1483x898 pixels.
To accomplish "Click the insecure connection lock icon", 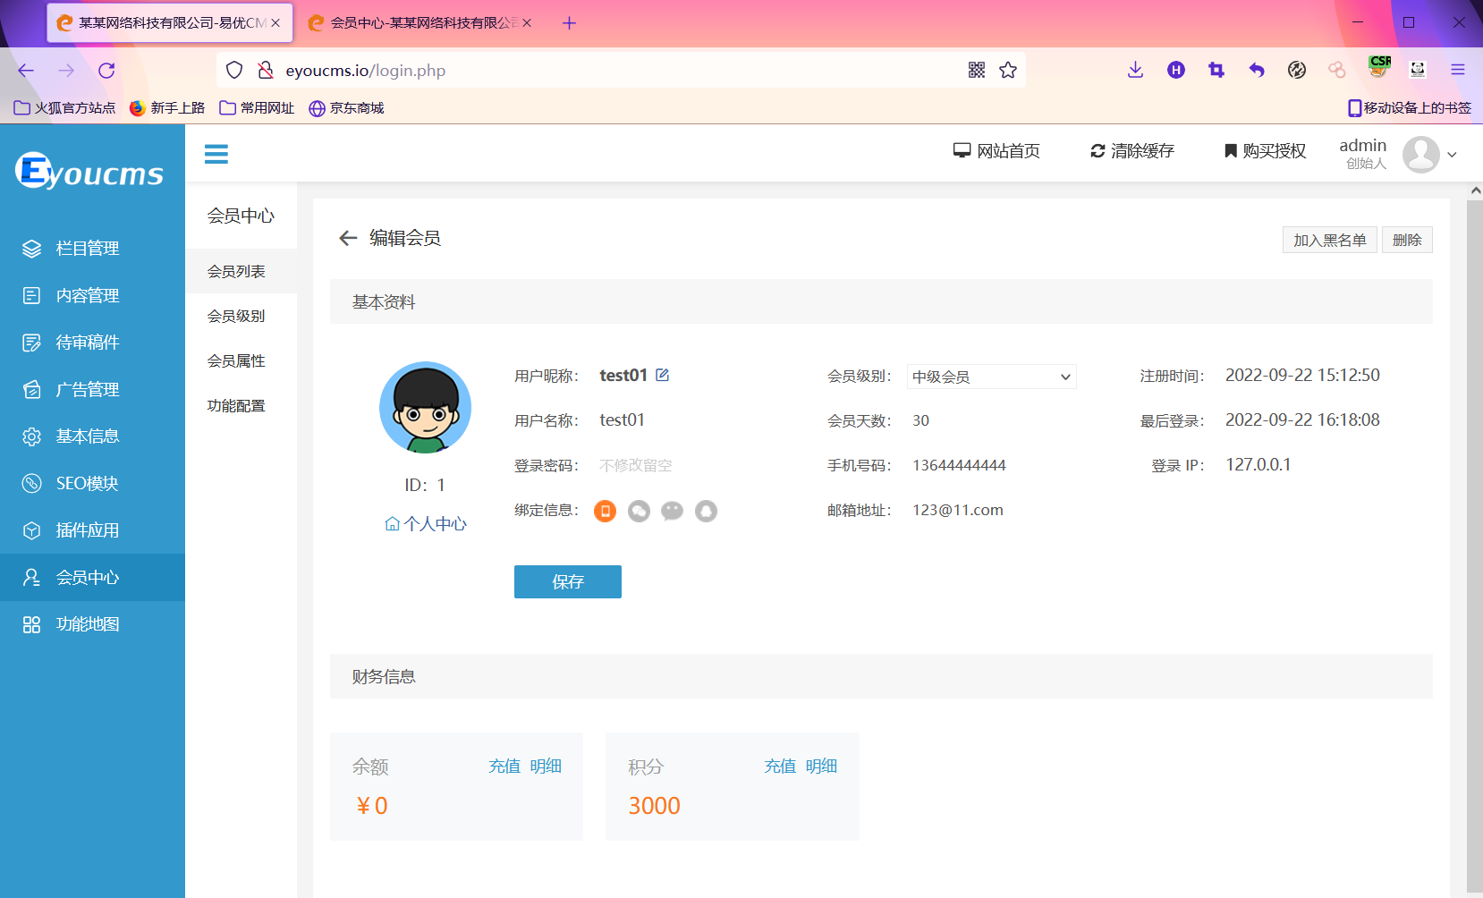I will (x=266, y=70).
